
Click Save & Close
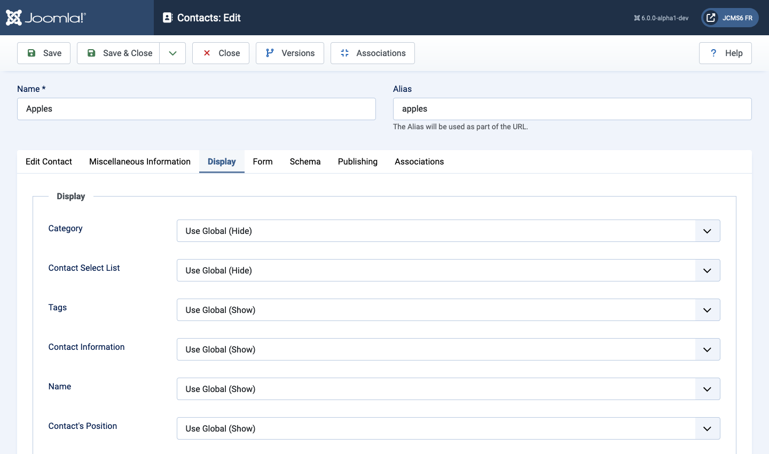(119, 53)
